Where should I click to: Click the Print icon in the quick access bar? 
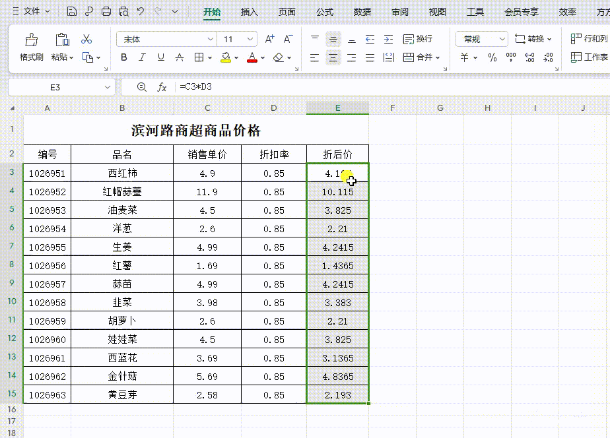click(x=106, y=11)
